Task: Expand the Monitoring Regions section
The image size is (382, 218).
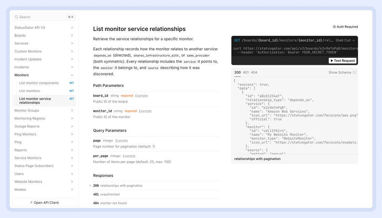Action: tap(72, 119)
